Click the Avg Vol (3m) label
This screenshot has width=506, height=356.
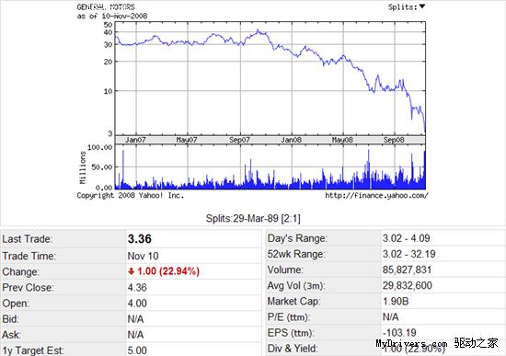coord(296,285)
